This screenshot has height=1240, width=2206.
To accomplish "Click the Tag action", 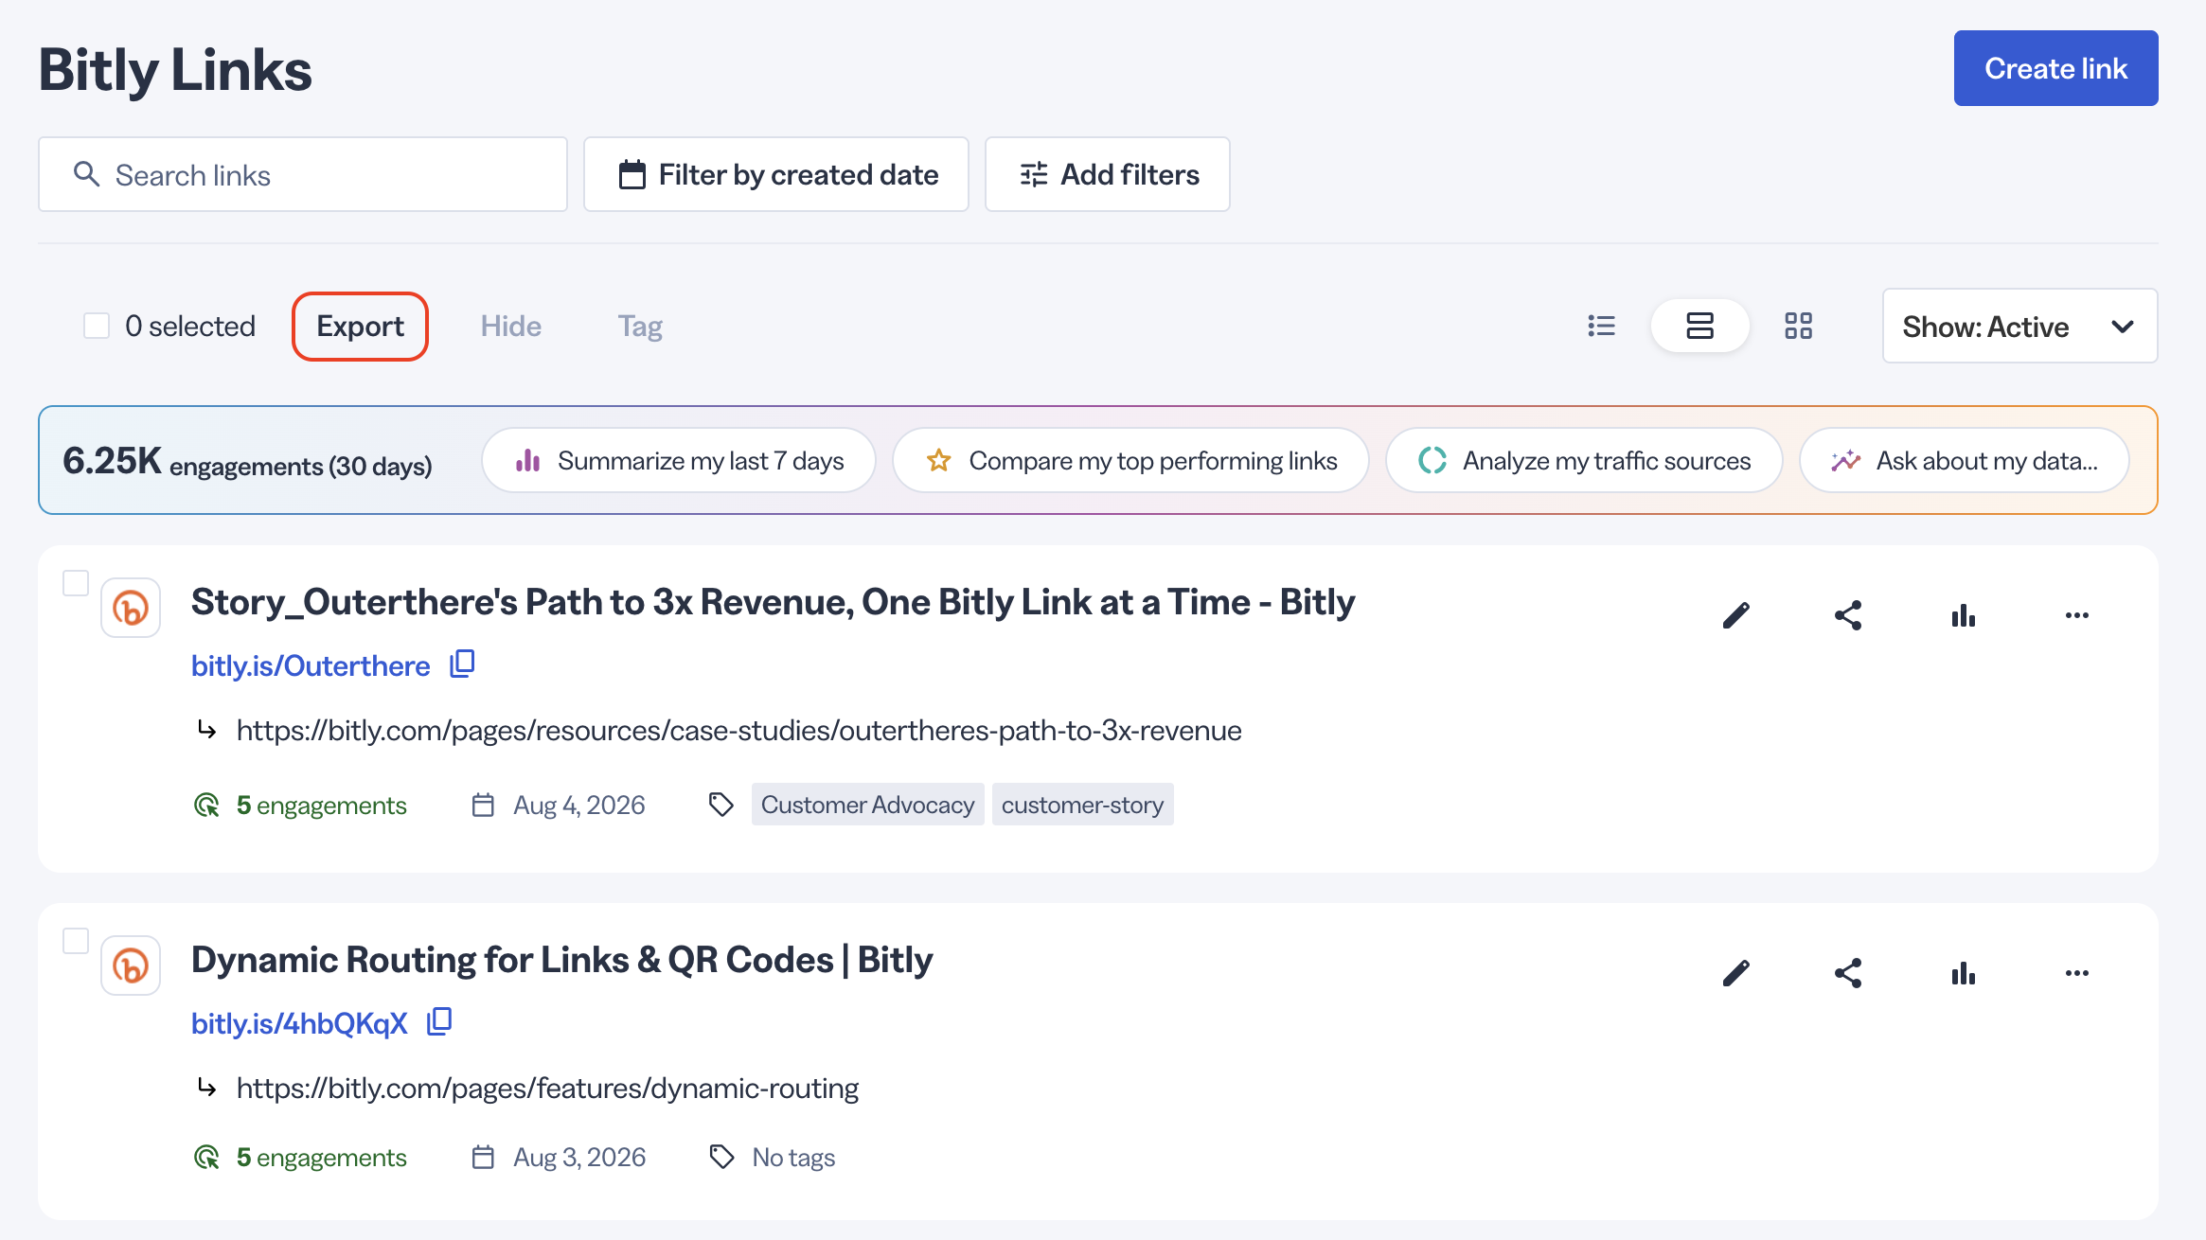I will [x=640, y=326].
